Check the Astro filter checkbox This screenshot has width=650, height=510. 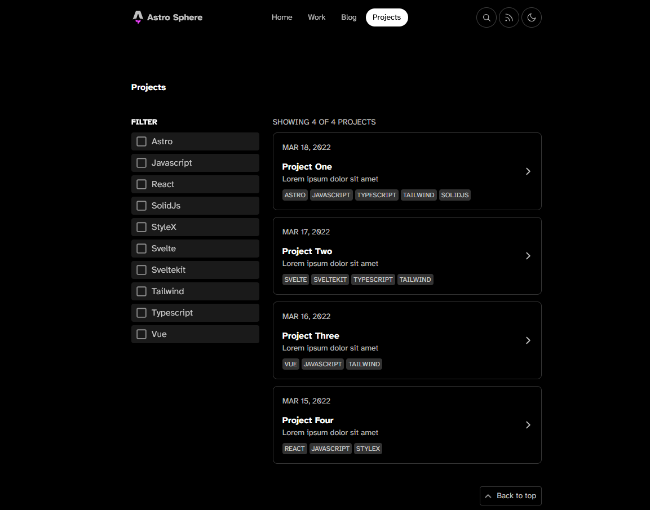(142, 141)
